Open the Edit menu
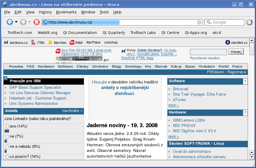The image size is (256, 168). (x=18, y=12)
